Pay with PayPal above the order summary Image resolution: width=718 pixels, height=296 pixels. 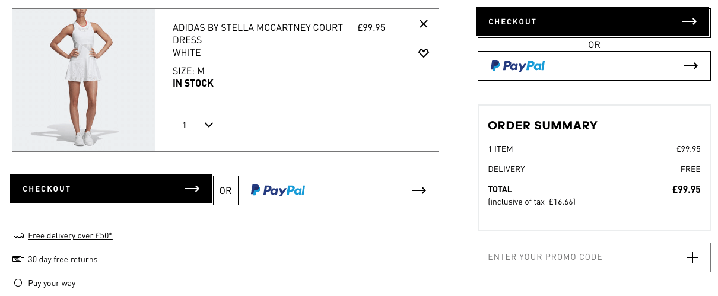pyautogui.click(x=594, y=66)
